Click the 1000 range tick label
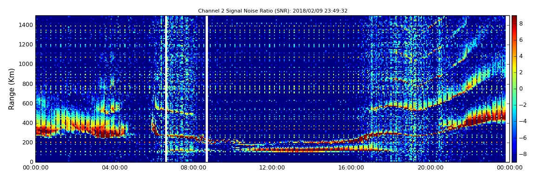This screenshot has height=189, width=535. click(x=27, y=64)
